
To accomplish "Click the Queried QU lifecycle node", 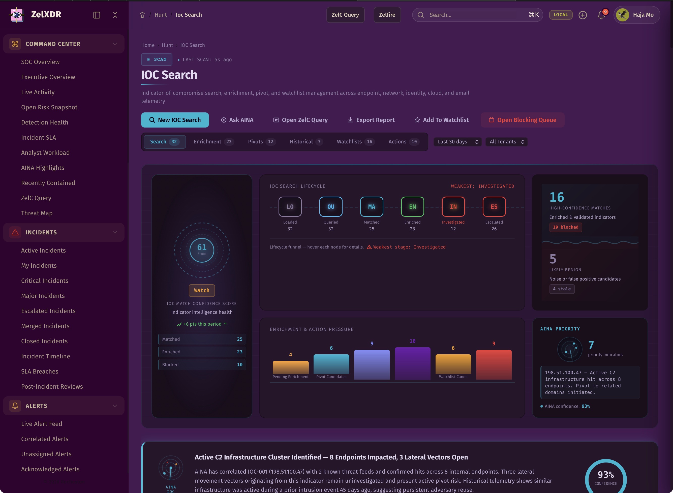I will (331, 206).
